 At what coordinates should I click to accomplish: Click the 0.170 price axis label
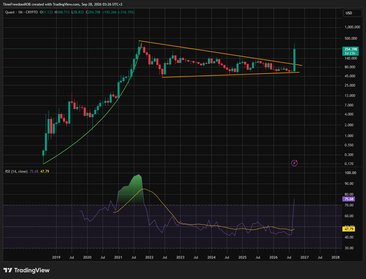coord(349,164)
